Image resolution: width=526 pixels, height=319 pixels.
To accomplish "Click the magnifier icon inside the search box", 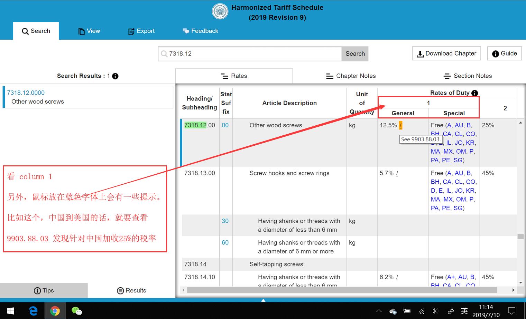I will tap(164, 54).
